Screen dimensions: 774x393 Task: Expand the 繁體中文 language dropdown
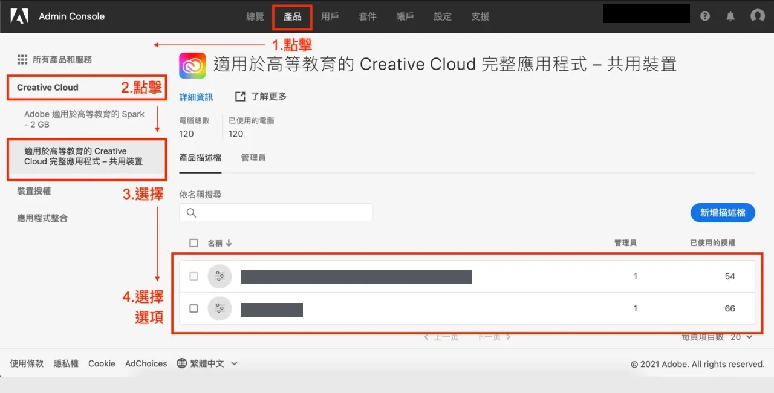[207, 363]
